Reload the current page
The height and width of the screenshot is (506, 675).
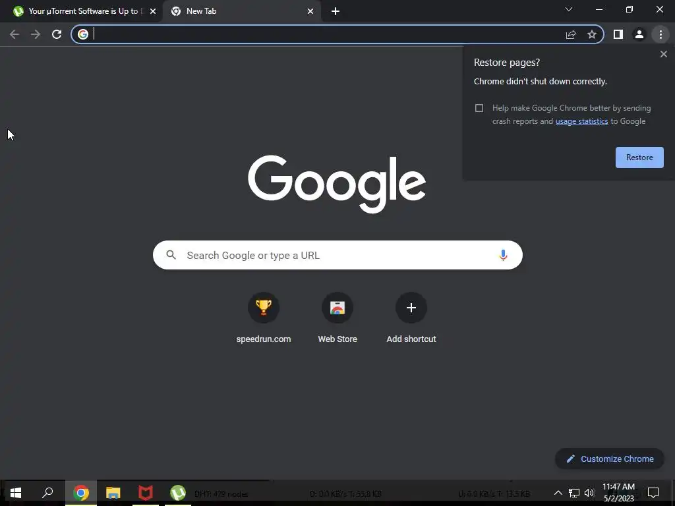click(57, 34)
